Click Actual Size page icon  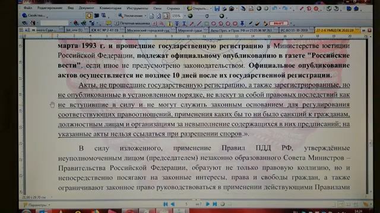pos(151,16)
